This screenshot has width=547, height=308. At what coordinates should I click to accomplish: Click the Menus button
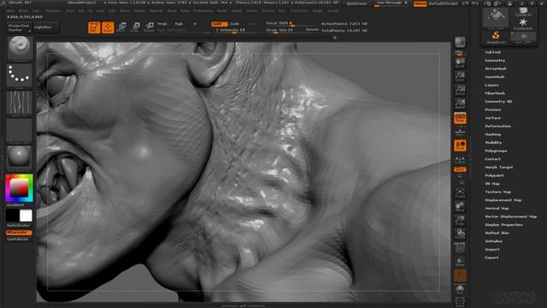click(x=420, y=3)
